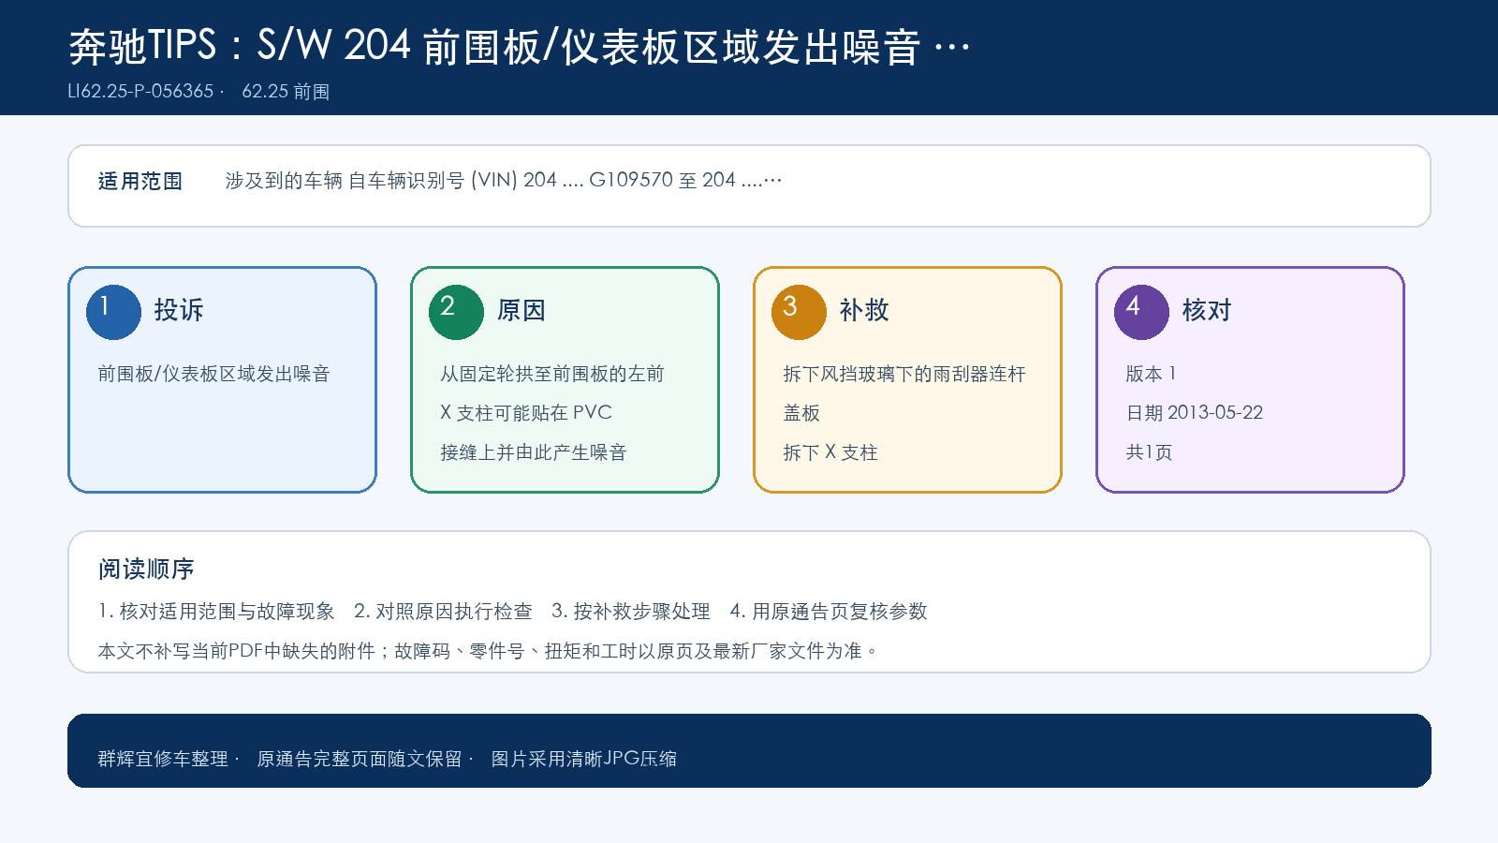The width and height of the screenshot is (1498, 843).
Task: Select the heading 核对
Action: coord(1207,310)
